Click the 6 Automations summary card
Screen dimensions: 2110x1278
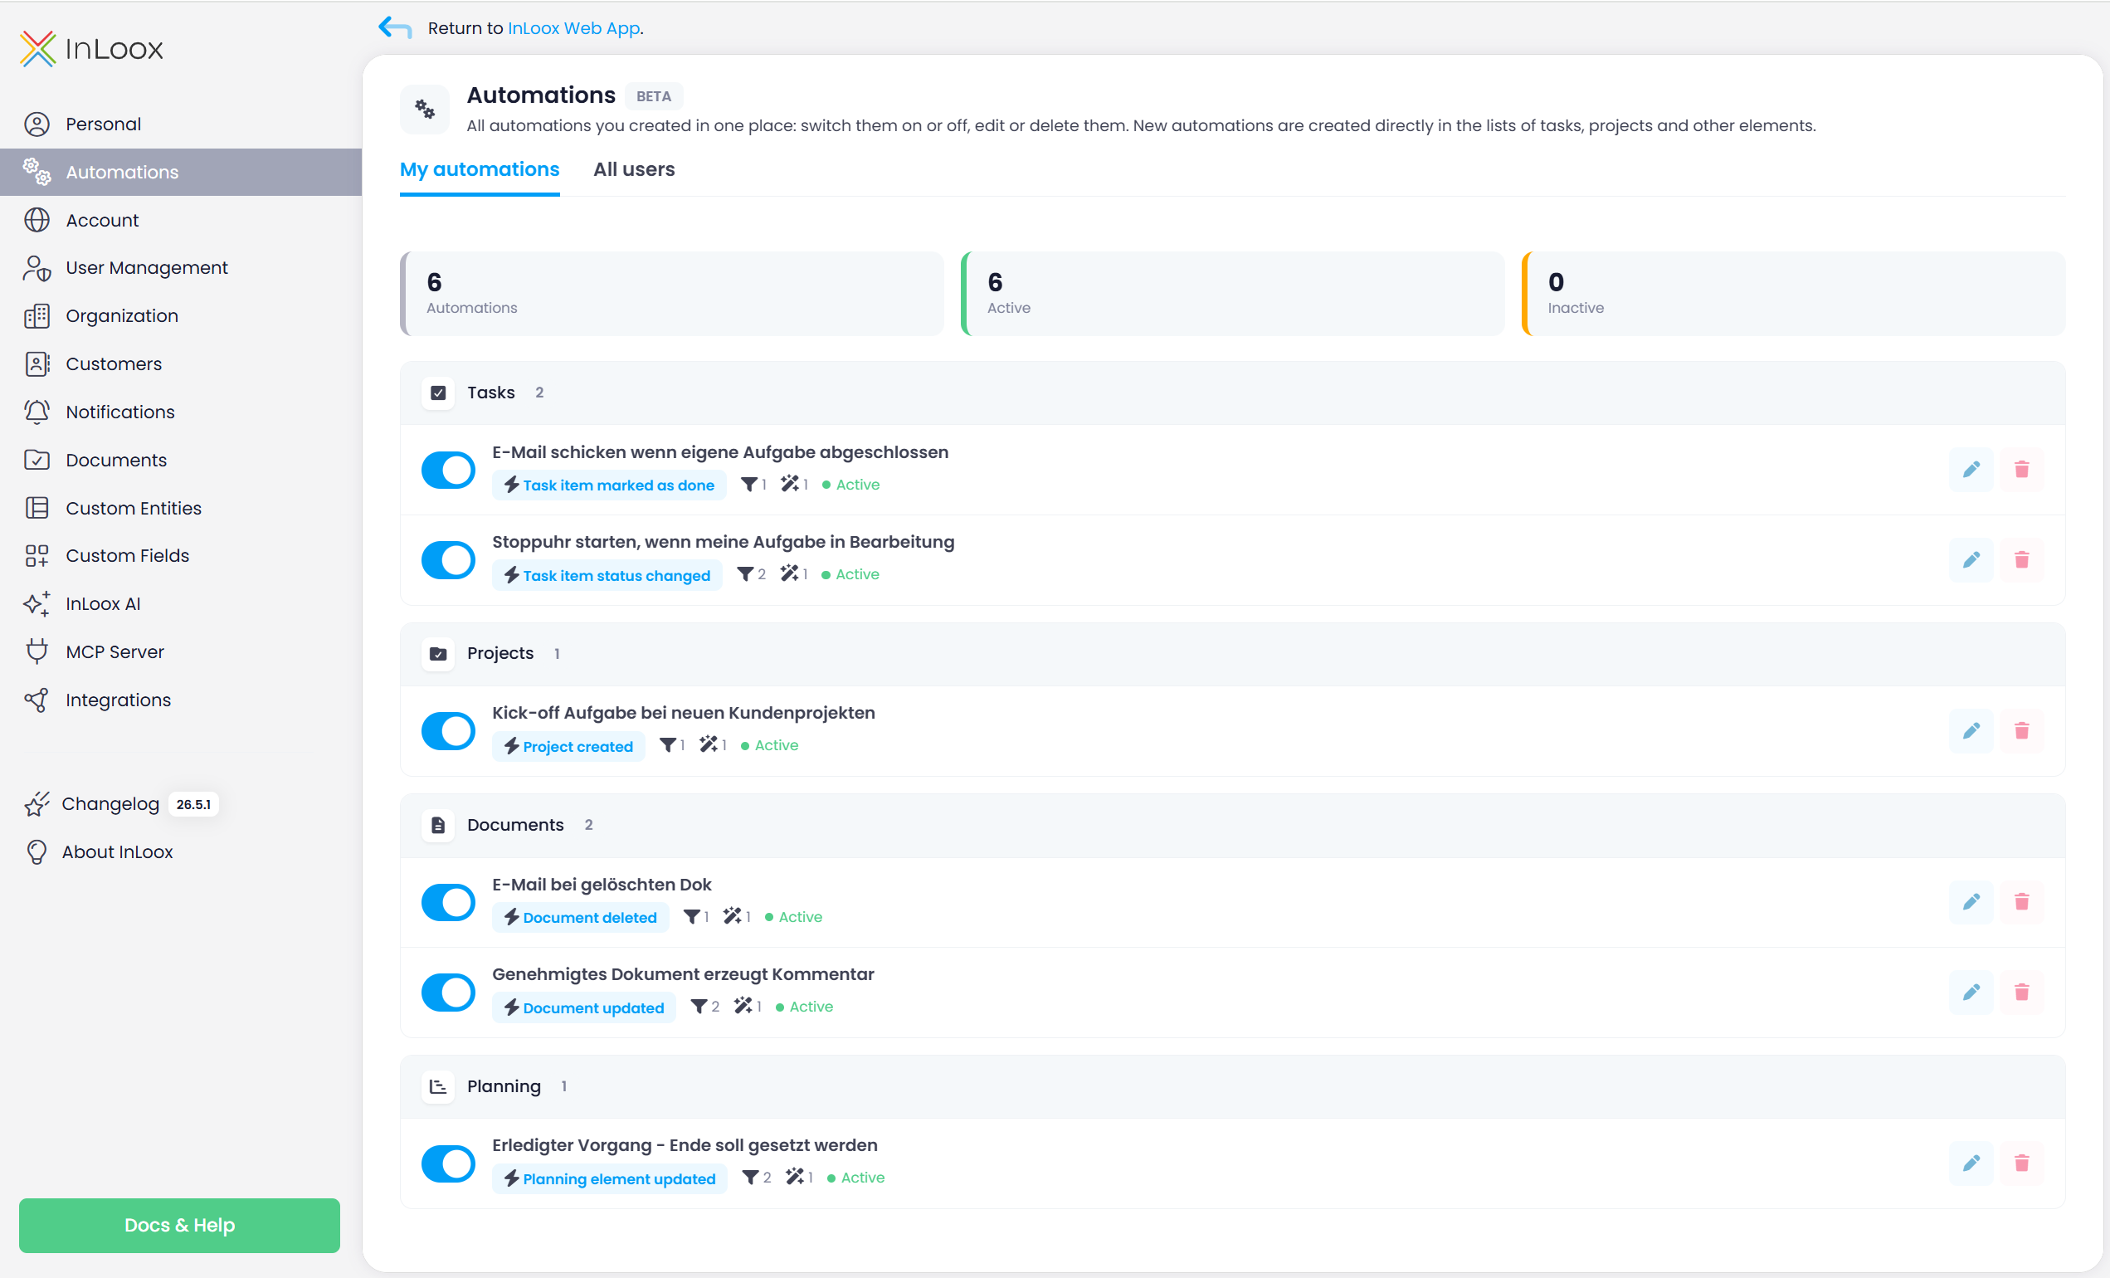671,294
